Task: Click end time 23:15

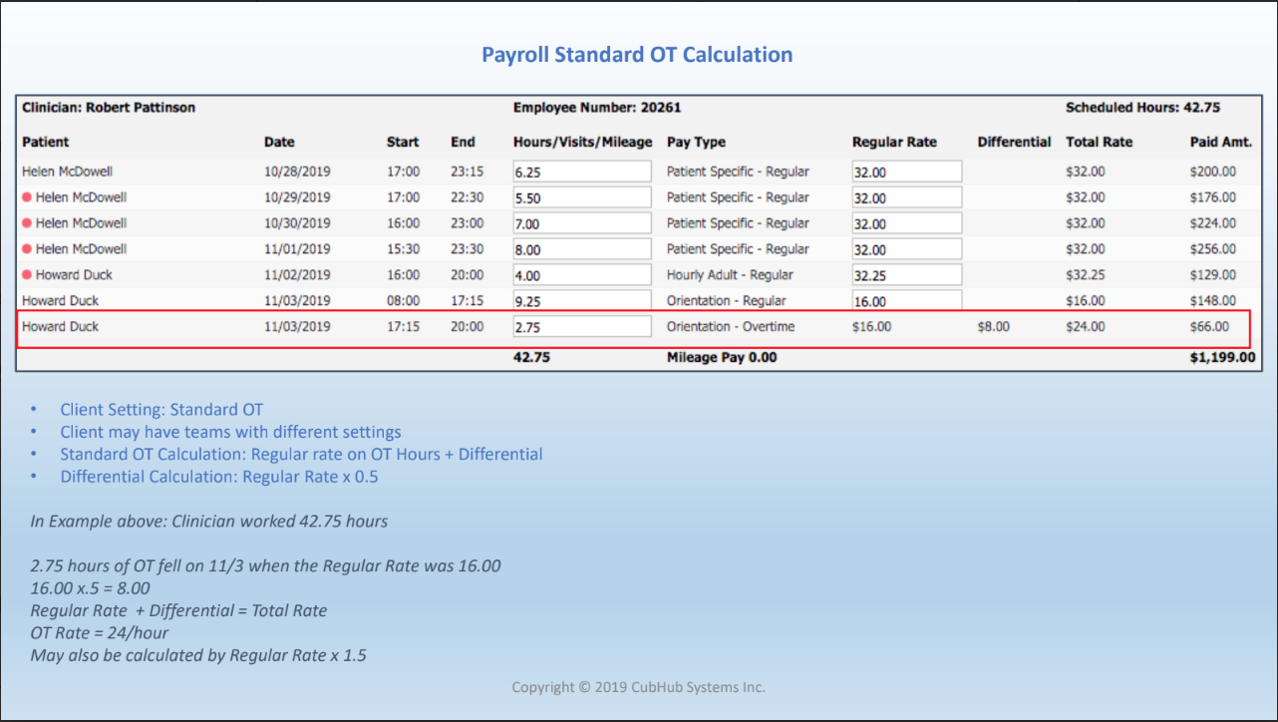Action: point(467,172)
